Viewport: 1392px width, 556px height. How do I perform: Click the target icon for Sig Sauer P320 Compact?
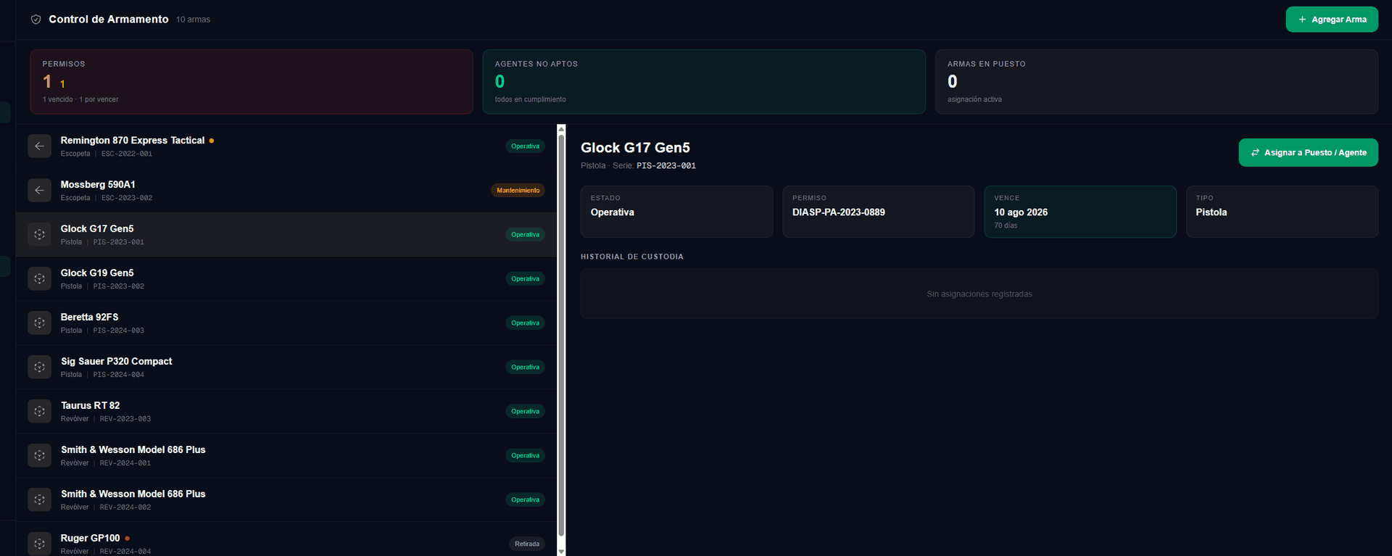point(39,368)
